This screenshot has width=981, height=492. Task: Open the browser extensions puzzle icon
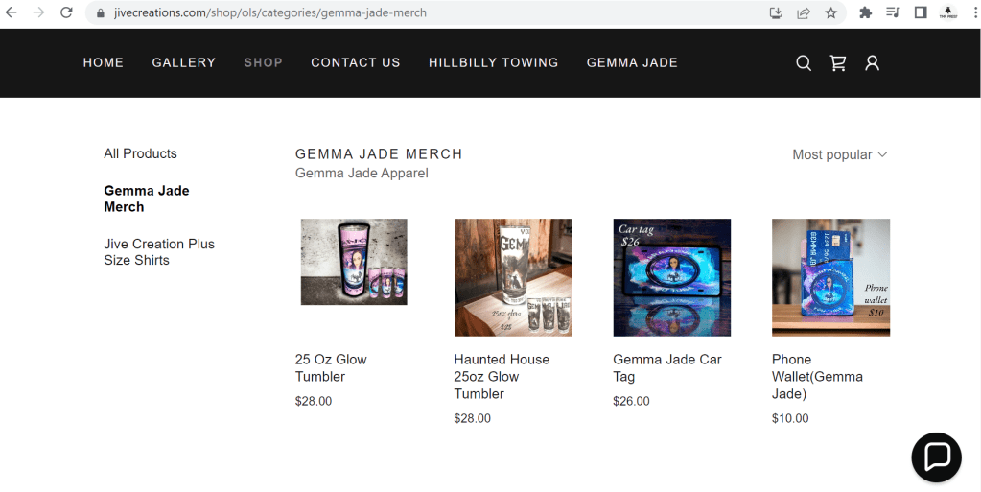865,12
